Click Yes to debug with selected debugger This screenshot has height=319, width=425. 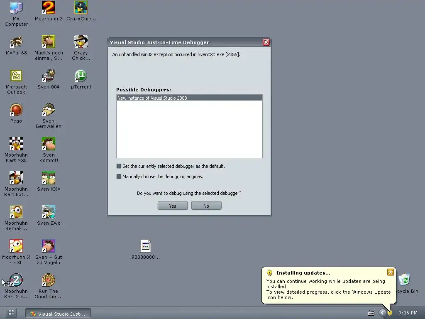pos(173,206)
